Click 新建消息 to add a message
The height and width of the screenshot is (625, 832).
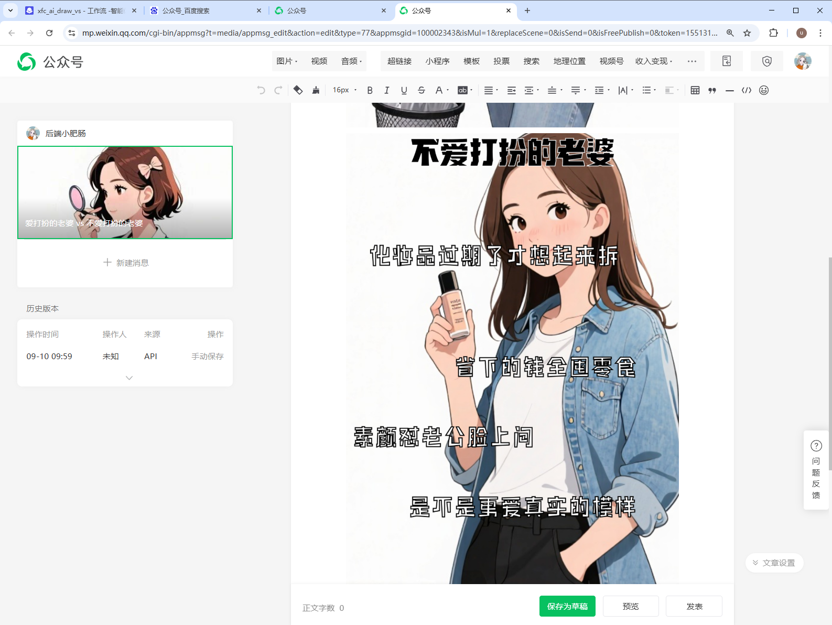click(x=126, y=263)
